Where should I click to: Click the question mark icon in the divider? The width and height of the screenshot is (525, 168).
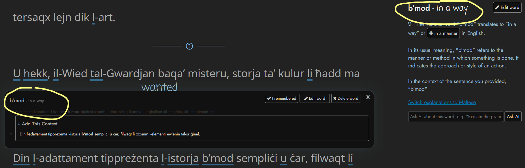(189, 46)
